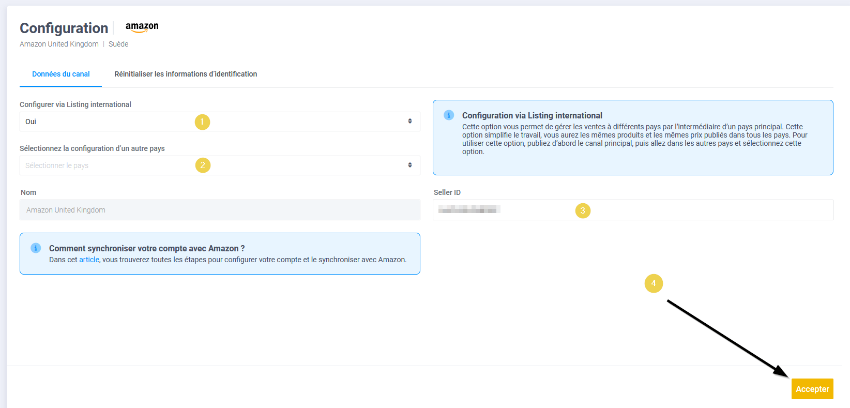The height and width of the screenshot is (408, 850).
Task: Click info icon beside Configuration via Listing international
Action: [449, 115]
